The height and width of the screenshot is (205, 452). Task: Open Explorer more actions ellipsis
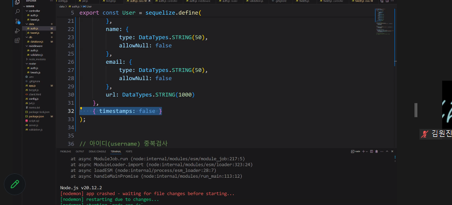pos(52,1)
